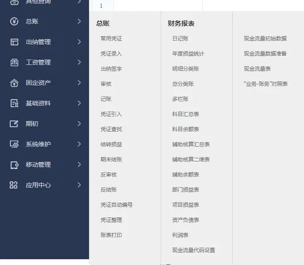Expand the 系统维护 chevron

tap(79, 144)
